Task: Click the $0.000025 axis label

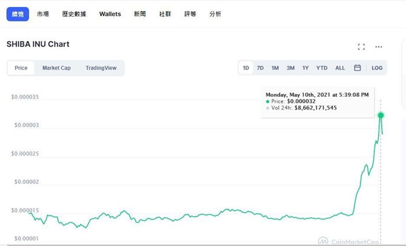Action: (x=25, y=154)
